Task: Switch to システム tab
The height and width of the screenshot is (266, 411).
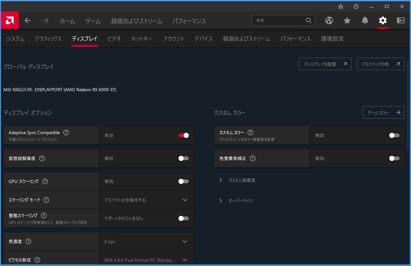Action: (x=15, y=39)
